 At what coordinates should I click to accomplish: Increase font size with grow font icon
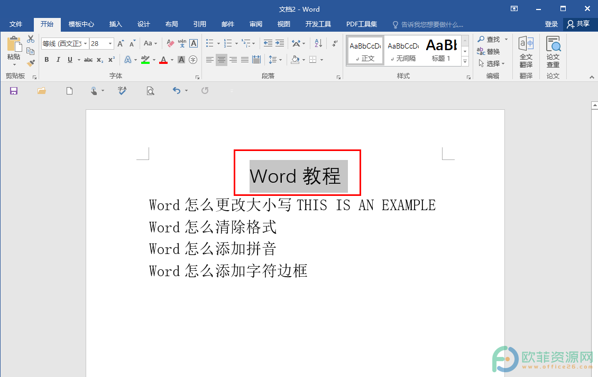click(x=121, y=43)
